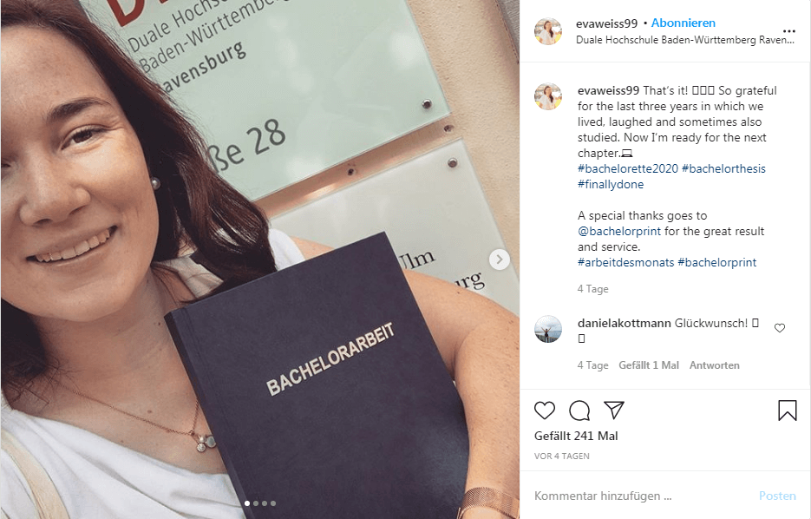
Task: Go to the next photo using the arrow
Action: (x=499, y=259)
